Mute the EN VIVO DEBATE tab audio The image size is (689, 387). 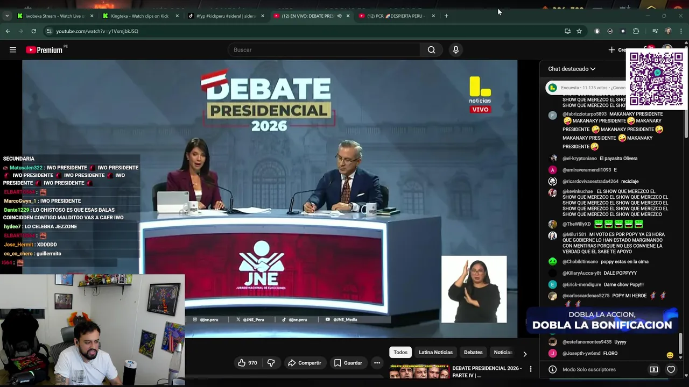pyautogui.click(x=339, y=16)
